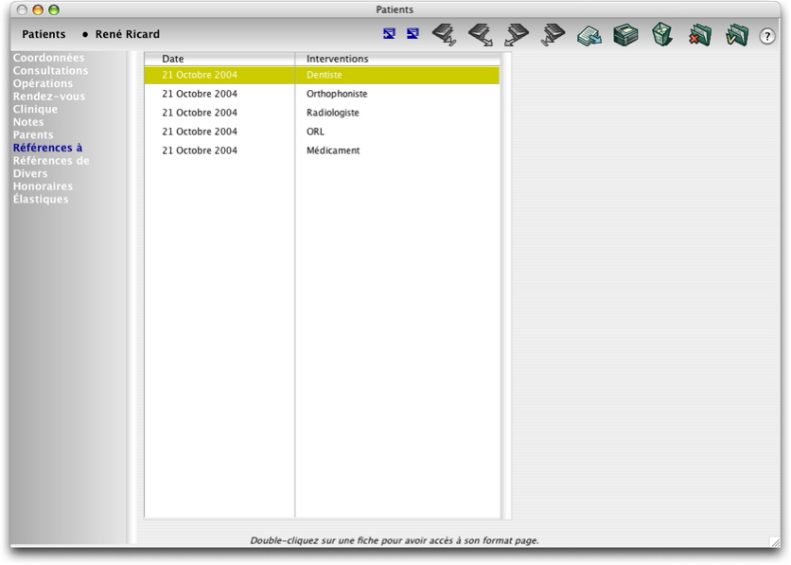
Task: Go to the last record navigation icon
Action: point(553,35)
